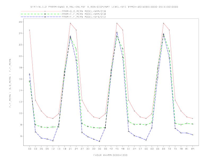Image resolution: width=210 pixels, height=162 pixels.
Task: Click red line peak point at hour 45
Action: coord(117,23)
